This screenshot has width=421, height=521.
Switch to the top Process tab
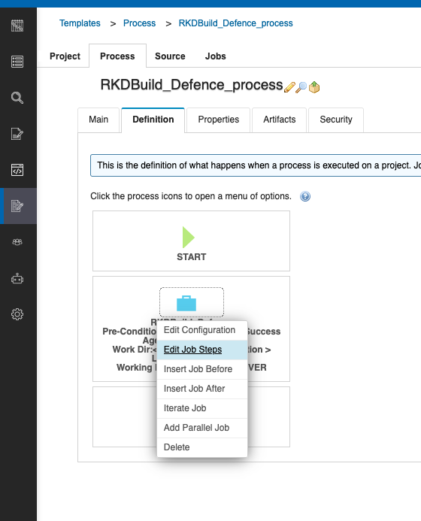coord(117,56)
